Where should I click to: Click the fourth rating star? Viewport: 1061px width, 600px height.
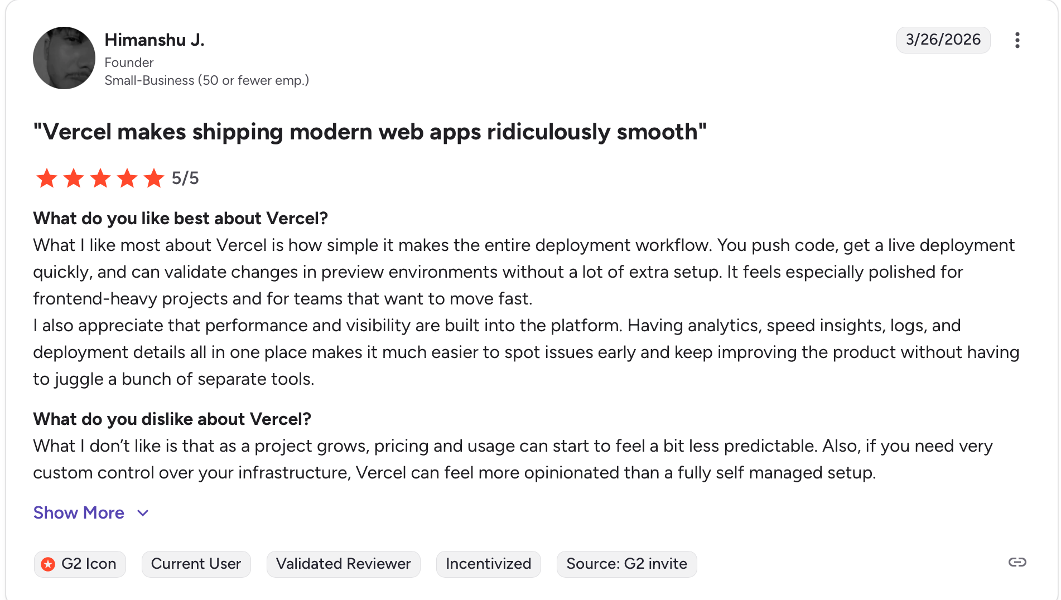click(x=127, y=178)
